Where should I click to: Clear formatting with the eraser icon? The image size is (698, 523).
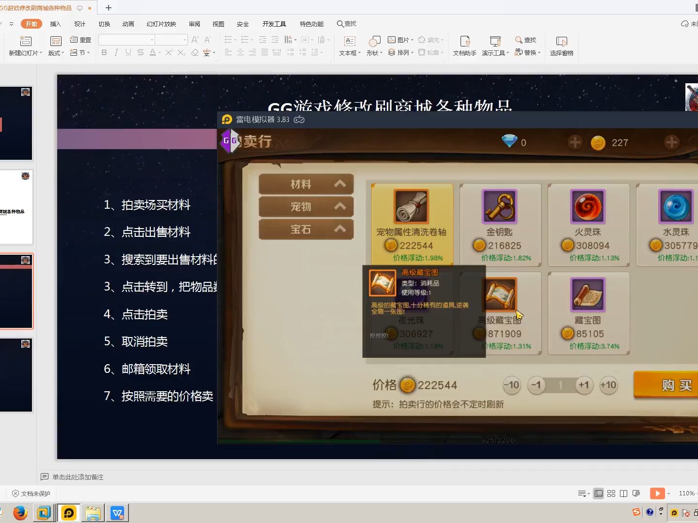tap(194, 52)
